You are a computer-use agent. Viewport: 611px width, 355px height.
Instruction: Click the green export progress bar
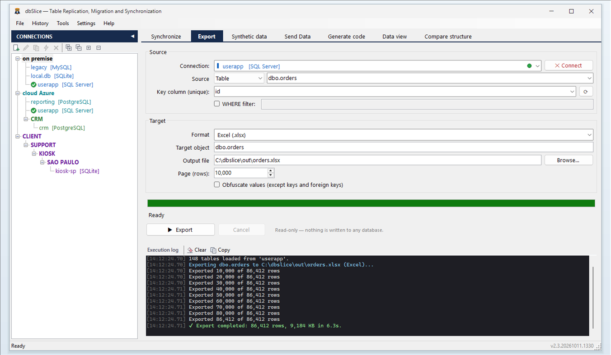(x=371, y=203)
